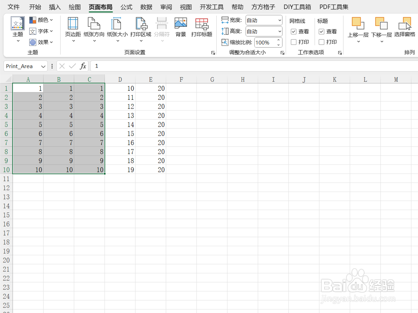Screen dimensions: 418x313
Task: Open theme Effects (效果) menu
Action: click(x=41, y=42)
